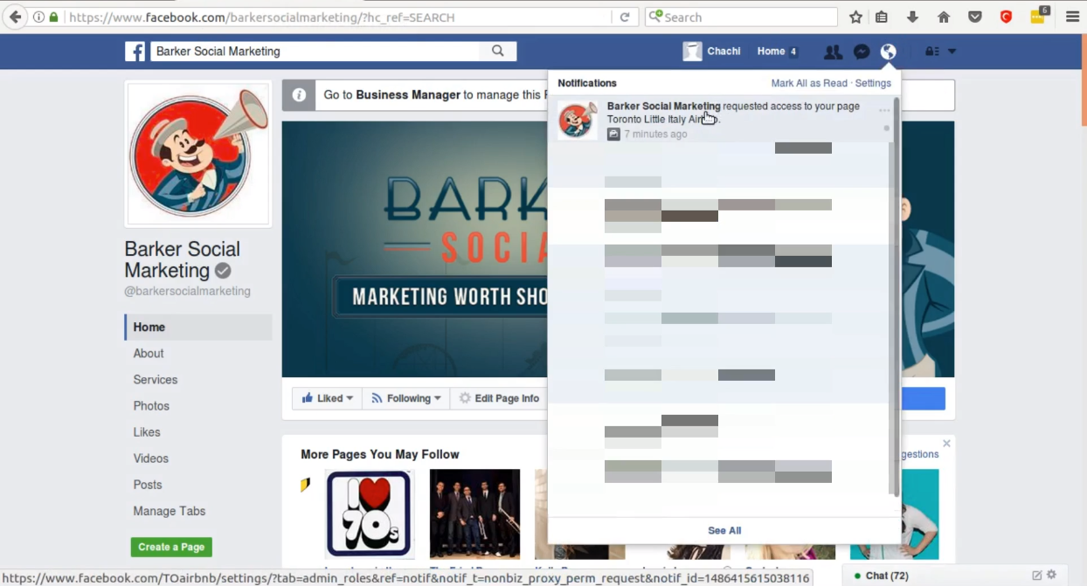Inspect the green padlock security icon
The height and width of the screenshot is (586, 1087).
[54, 17]
